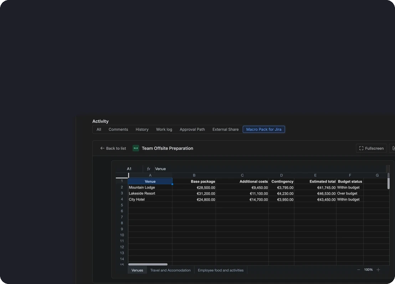
Task: Select row 5 header
Action: pos(122,205)
